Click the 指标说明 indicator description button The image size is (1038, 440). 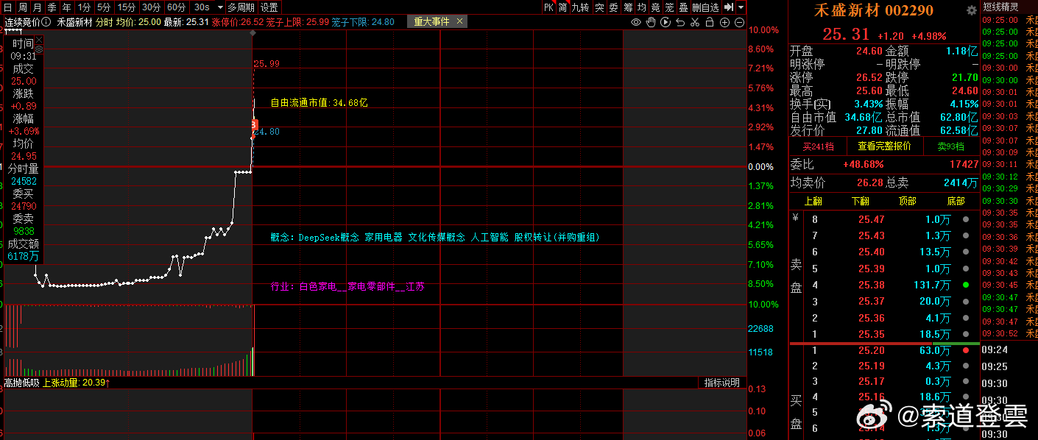pyautogui.click(x=721, y=383)
